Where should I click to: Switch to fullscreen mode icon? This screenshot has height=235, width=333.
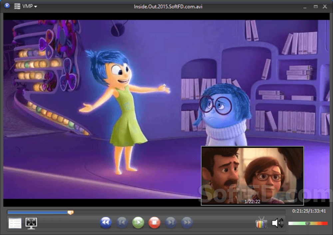[31, 223]
